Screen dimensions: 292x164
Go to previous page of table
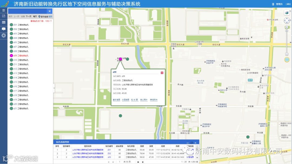(x=113, y=162)
